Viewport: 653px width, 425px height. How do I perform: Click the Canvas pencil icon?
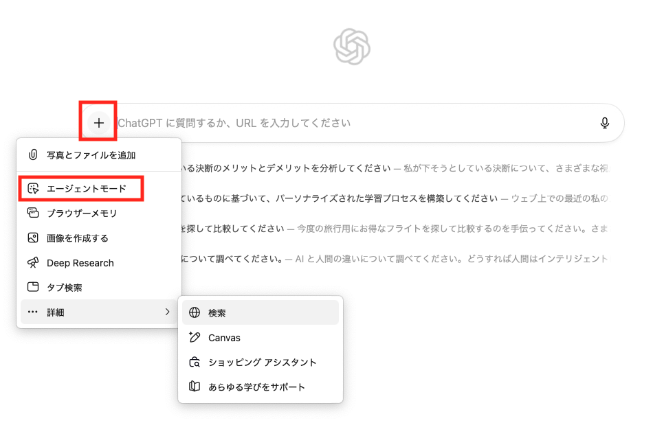pos(195,337)
